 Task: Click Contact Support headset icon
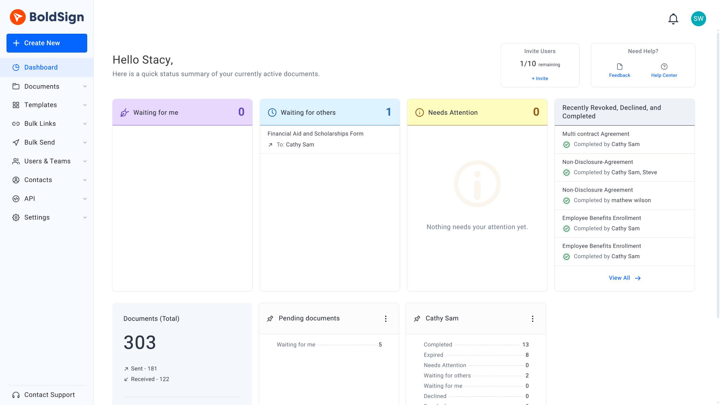point(16,395)
